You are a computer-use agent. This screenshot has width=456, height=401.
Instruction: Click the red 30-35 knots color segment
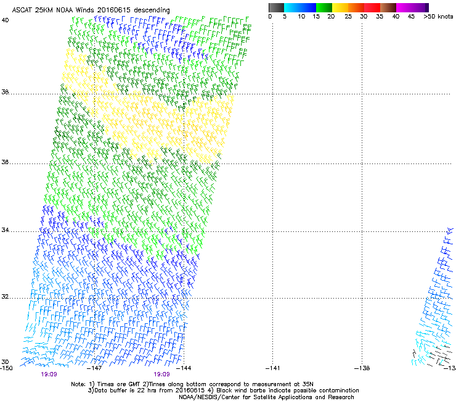click(x=372, y=7)
